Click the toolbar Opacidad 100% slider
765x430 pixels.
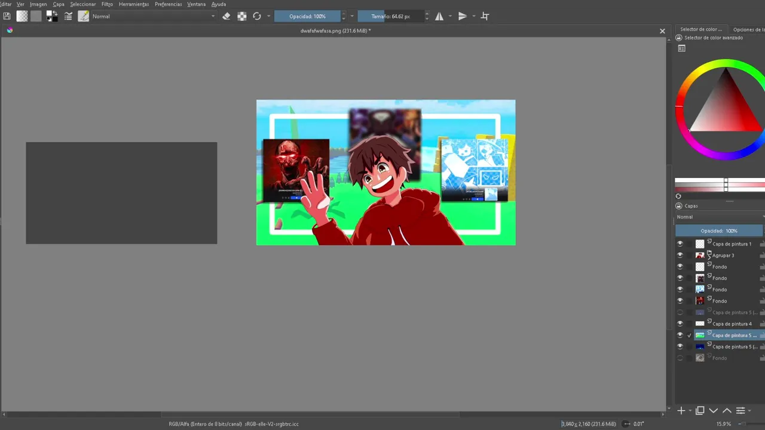click(x=307, y=16)
